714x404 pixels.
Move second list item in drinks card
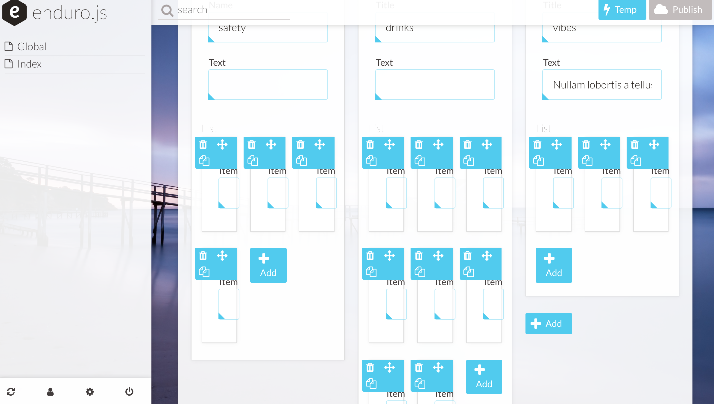coord(438,145)
